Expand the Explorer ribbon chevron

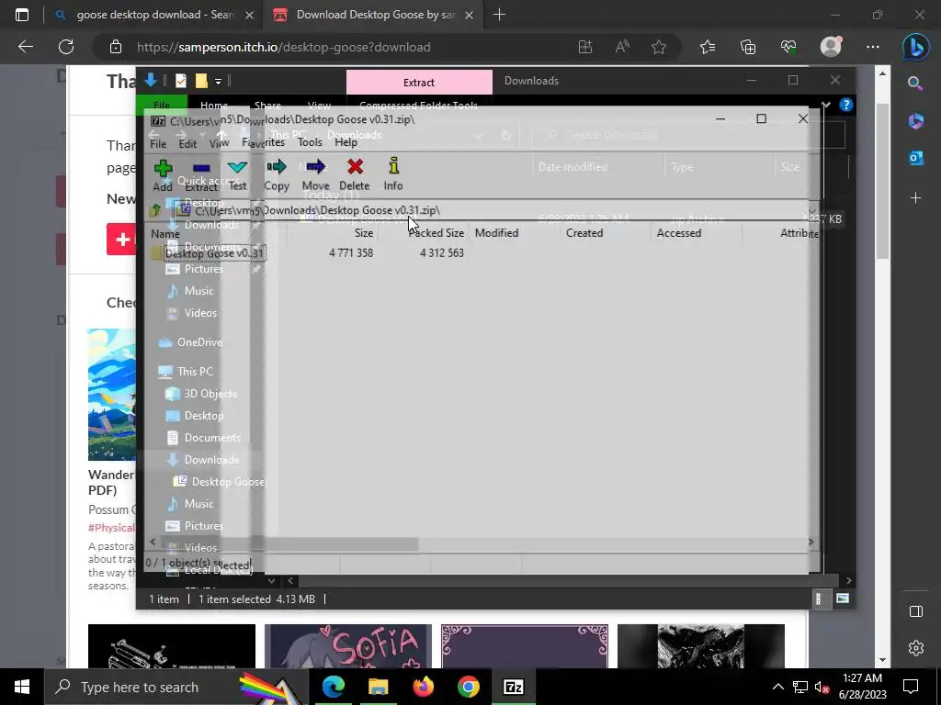click(826, 105)
